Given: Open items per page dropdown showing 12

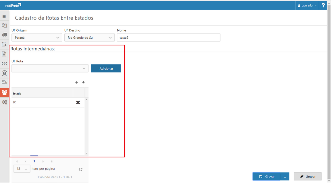Looking at the screenshot, I should tap(22, 169).
